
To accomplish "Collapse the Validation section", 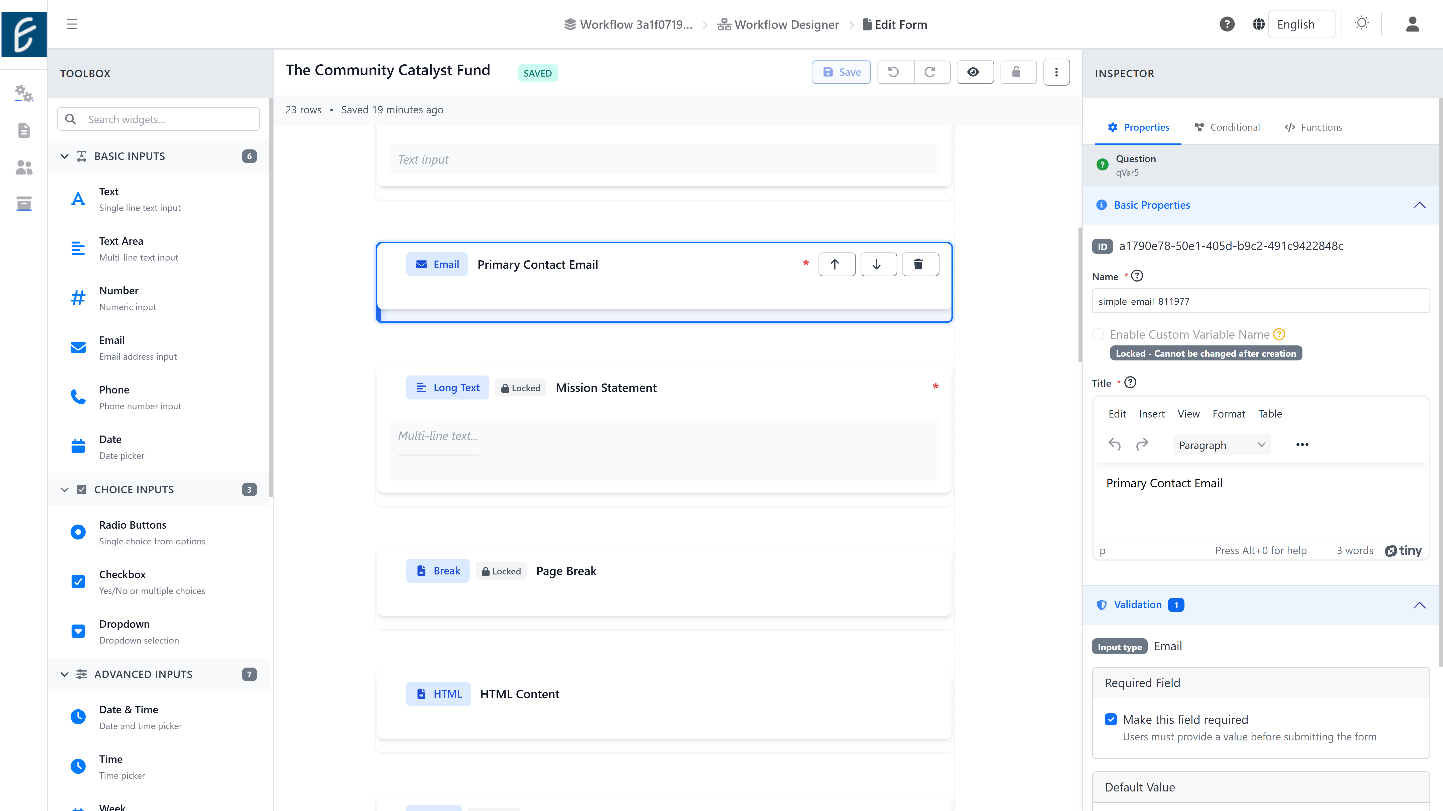I will (1419, 605).
